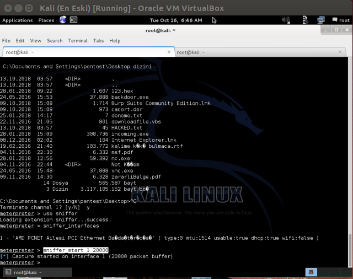
Task: Click the highlighted sniffer_start 1 20000 command
Action: (76, 250)
